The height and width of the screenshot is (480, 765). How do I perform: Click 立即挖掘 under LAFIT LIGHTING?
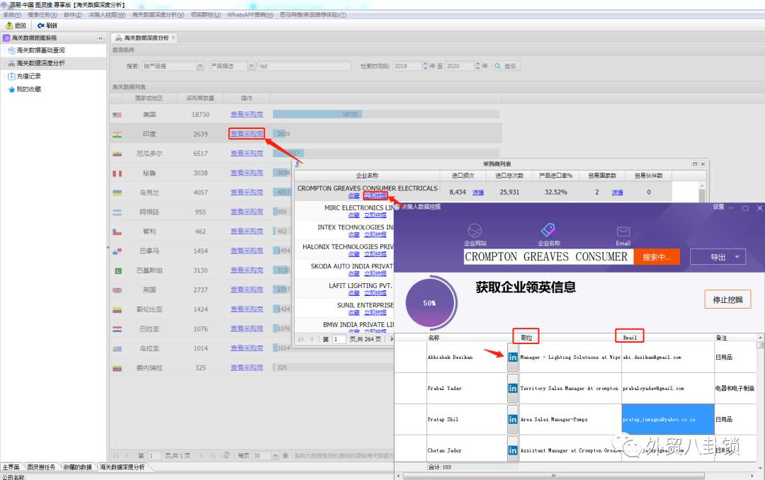pyautogui.click(x=375, y=293)
